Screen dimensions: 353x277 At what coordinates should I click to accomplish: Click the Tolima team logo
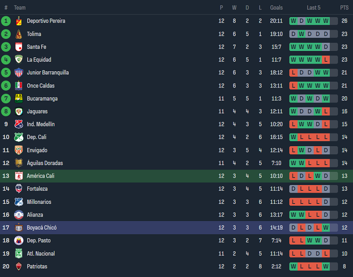click(x=19, y=34)
